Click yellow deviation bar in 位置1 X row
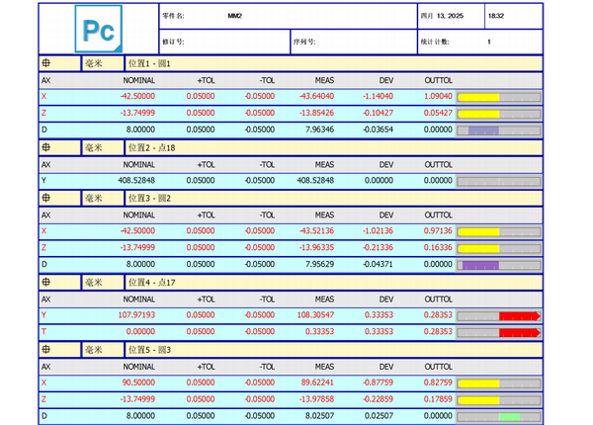 point(481,97)
